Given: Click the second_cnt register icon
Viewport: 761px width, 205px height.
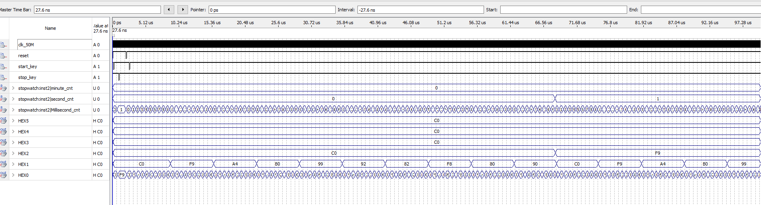Looking at the screenshot, I should pos(4,99).
